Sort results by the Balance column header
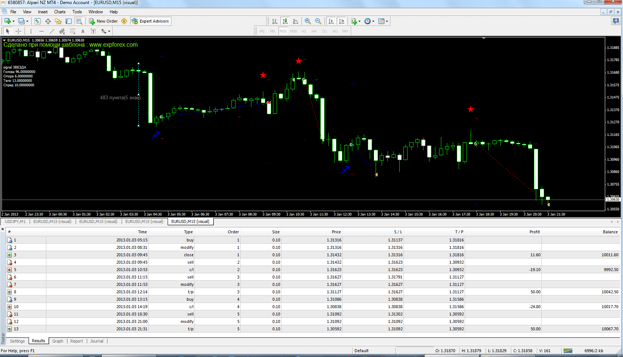623x357 pixels. pyautogui.click(x=581, y=232)
